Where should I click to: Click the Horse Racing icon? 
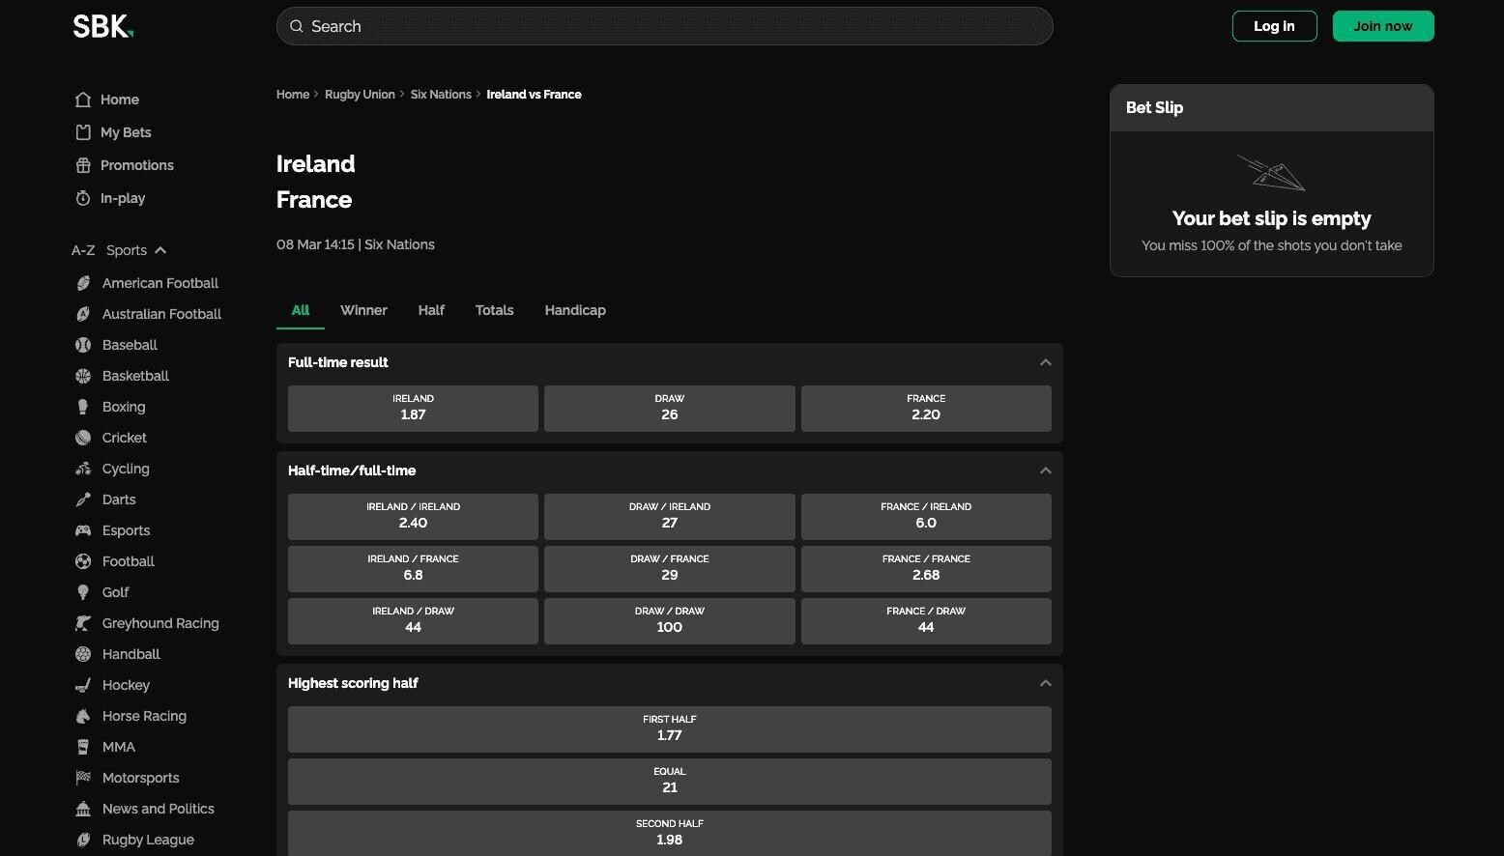[83, 716]
